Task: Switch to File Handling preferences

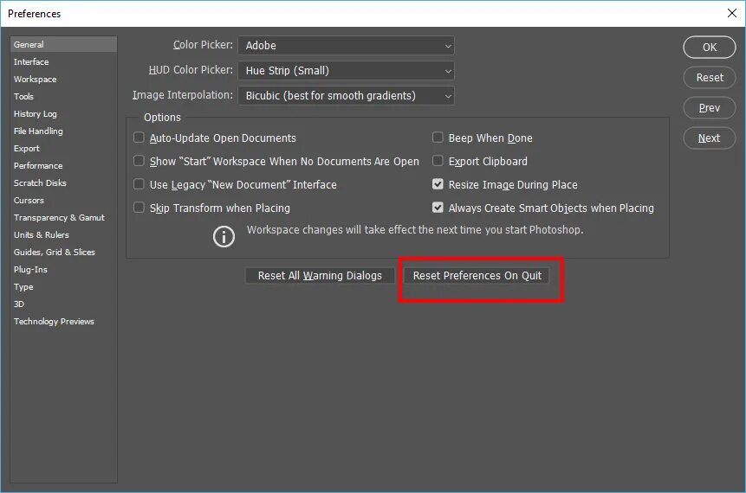Action: 63,131
